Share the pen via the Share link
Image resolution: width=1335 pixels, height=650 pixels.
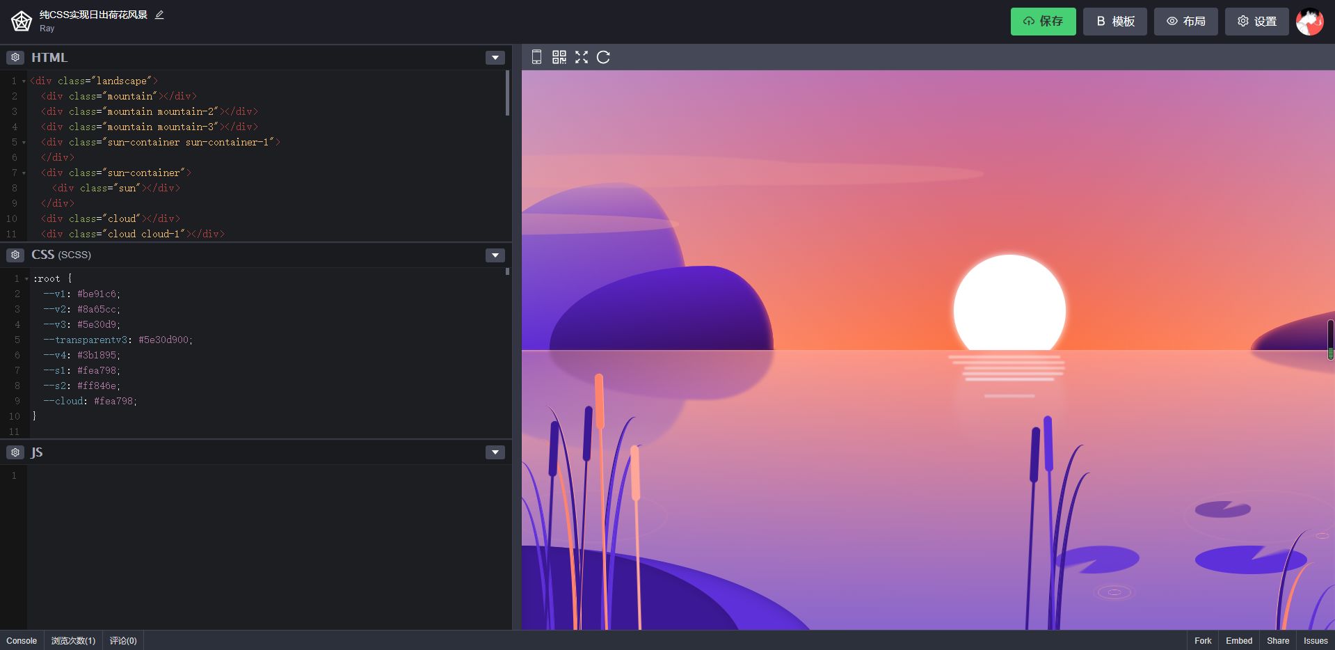[x=1277, y=640]
